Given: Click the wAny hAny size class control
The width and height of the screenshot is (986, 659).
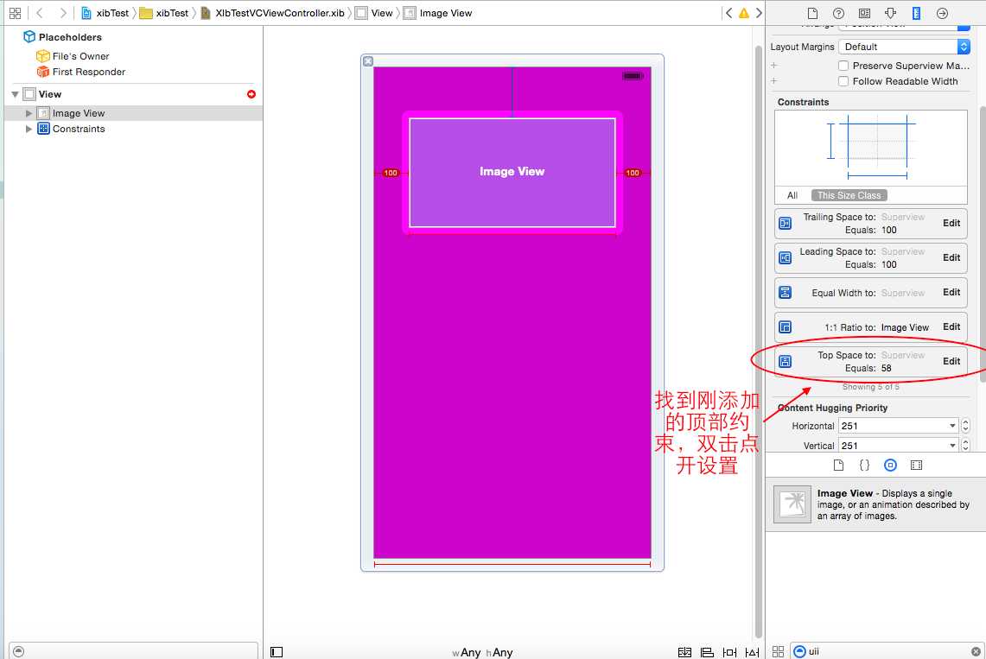Looking at the screenshot, I should (482, 652).
